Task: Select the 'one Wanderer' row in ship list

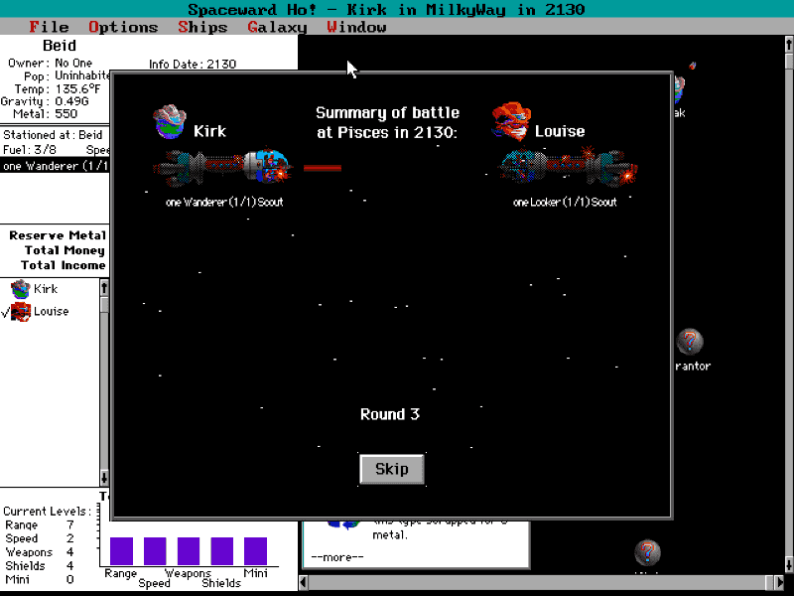Action: [x=55, y=166]
